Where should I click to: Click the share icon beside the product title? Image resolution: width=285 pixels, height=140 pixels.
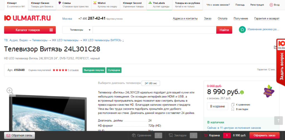pos(275,47)
